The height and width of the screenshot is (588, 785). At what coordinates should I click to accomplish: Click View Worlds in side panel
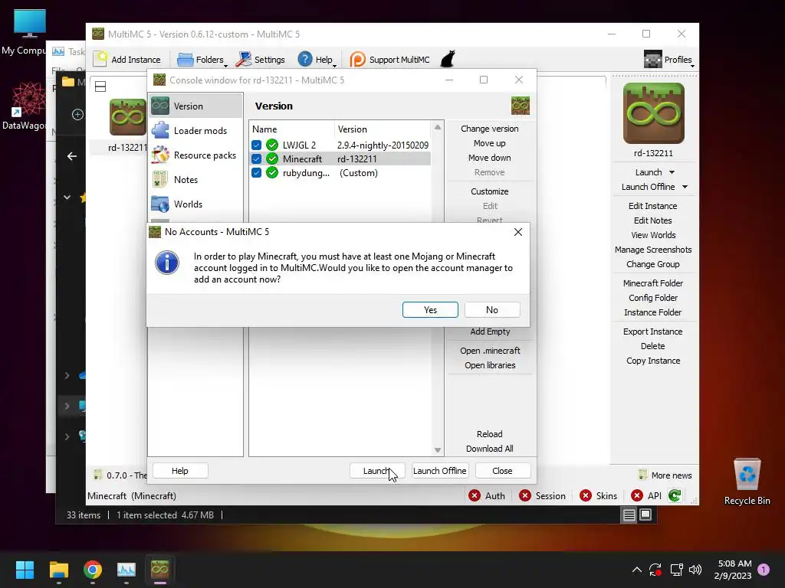pos(653,235)
